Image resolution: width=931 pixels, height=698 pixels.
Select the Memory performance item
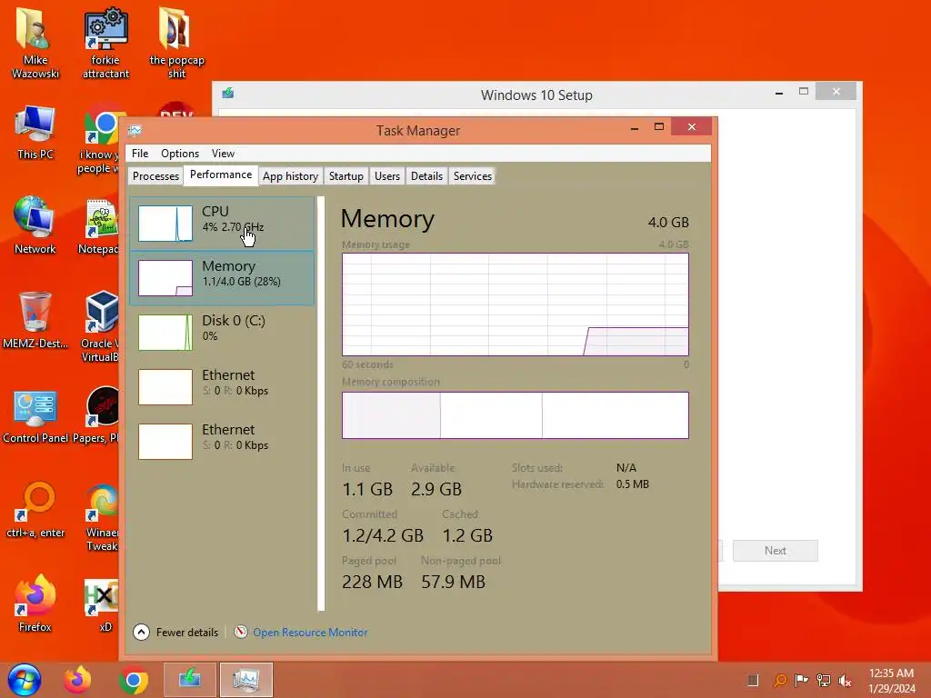pos(222,278)
